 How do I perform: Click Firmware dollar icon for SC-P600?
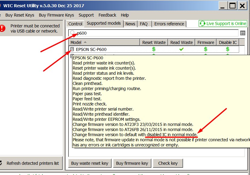tap(205, 49)
